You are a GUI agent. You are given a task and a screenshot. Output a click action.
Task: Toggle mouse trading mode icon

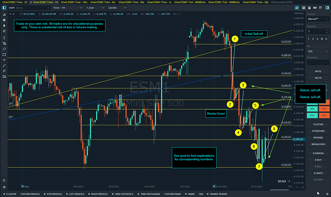(x=309, y=8)
